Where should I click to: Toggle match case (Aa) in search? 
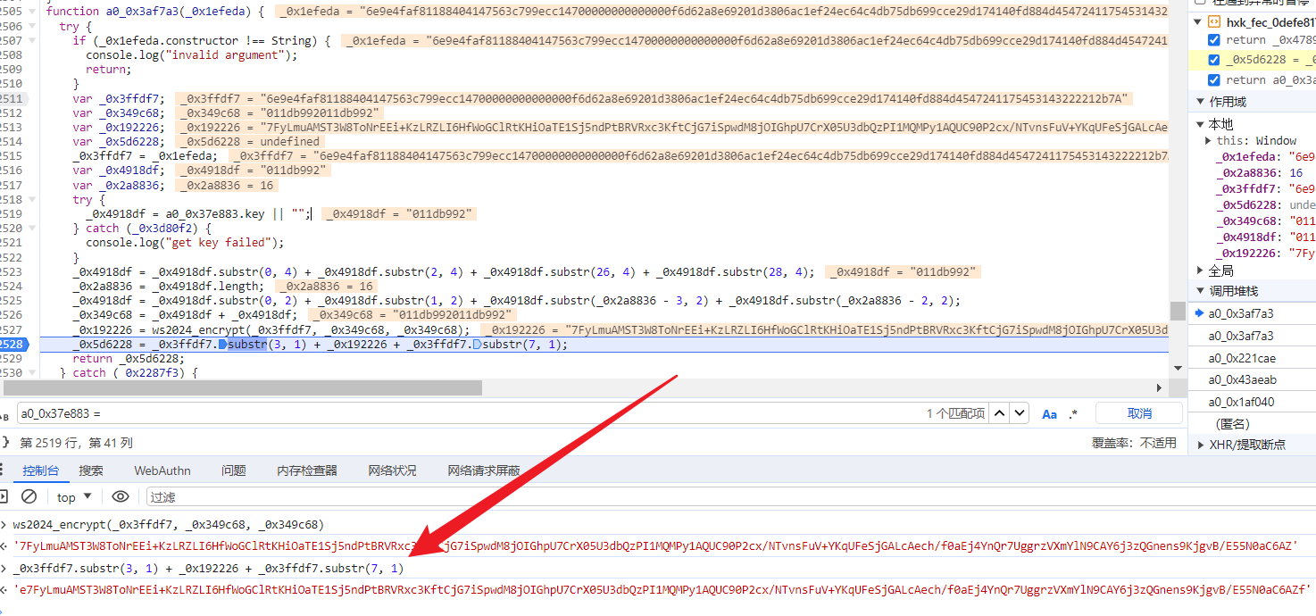click(1050, 414)
